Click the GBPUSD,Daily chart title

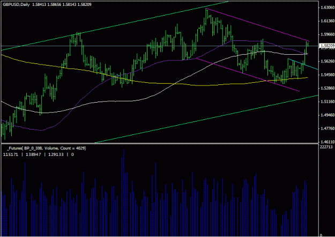tap(16, 4)
